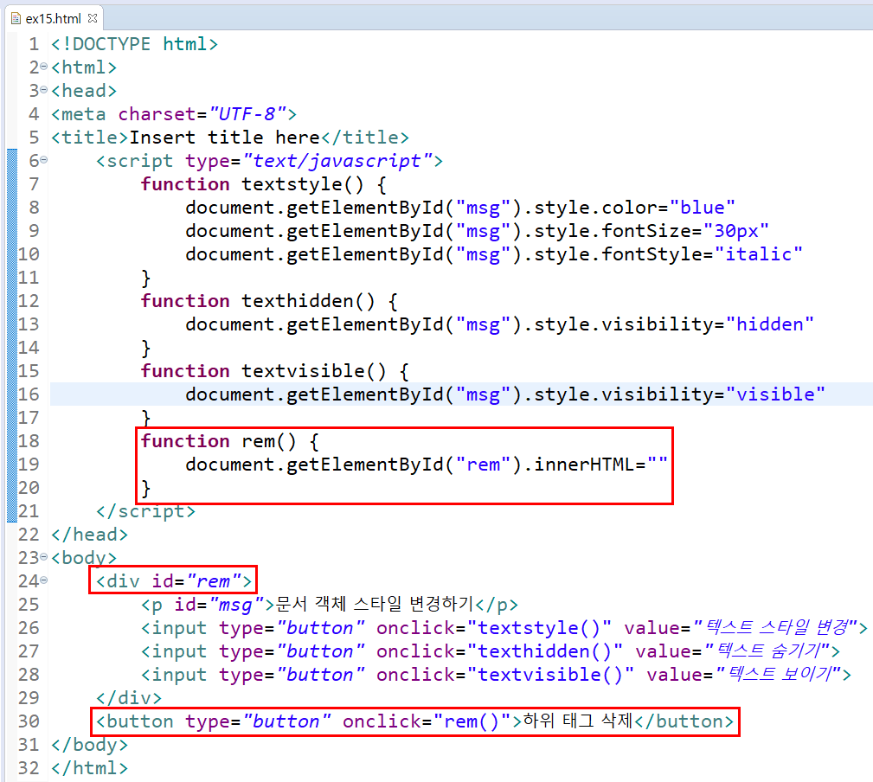The height and width of the screenshot is (782, 873).
Task: Click the "hidden" visibility value
Action: tap(769, 324)
